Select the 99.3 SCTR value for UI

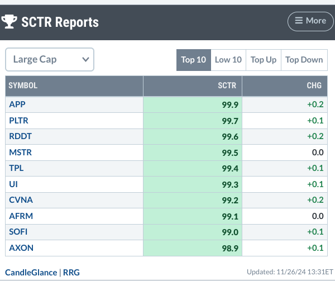tap(230, 184)
